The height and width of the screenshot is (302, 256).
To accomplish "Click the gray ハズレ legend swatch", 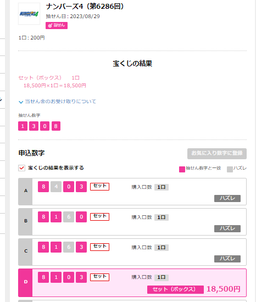I will click(x=230, y=169).
